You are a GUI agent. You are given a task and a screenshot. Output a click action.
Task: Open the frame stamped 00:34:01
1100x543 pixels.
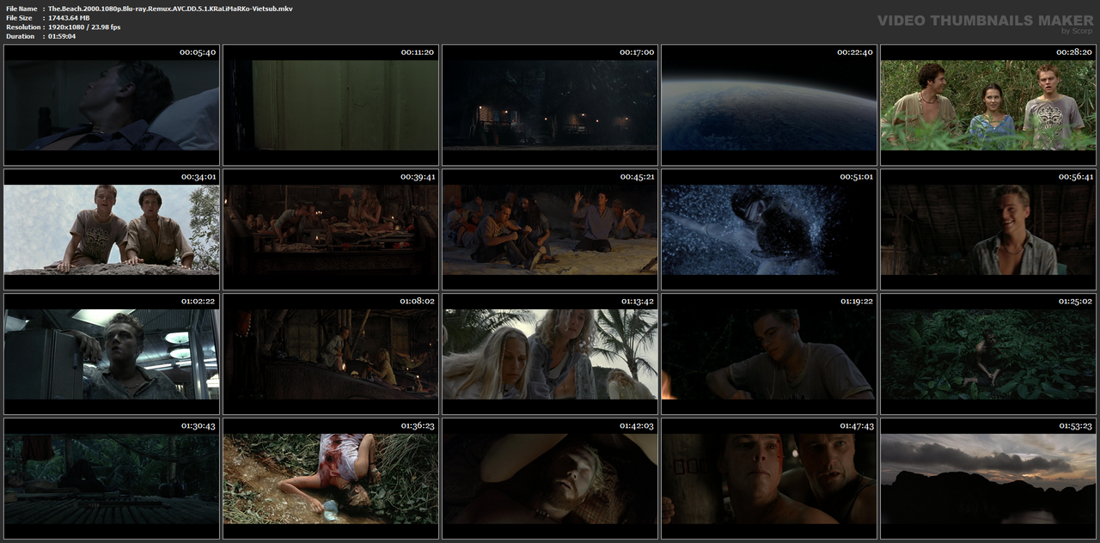pos(112,229)
